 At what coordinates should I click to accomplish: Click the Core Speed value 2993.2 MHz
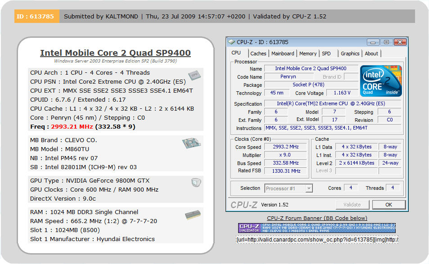coord(286,147)
